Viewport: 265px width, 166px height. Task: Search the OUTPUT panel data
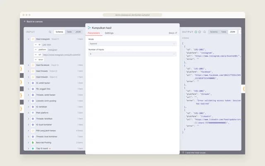pyautogui.click(x=205, y=32)
